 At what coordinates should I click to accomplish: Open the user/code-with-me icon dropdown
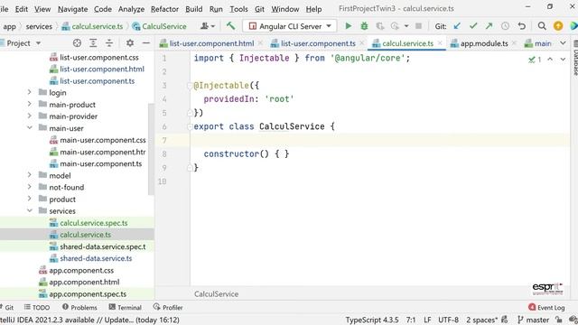click(208, 26)
